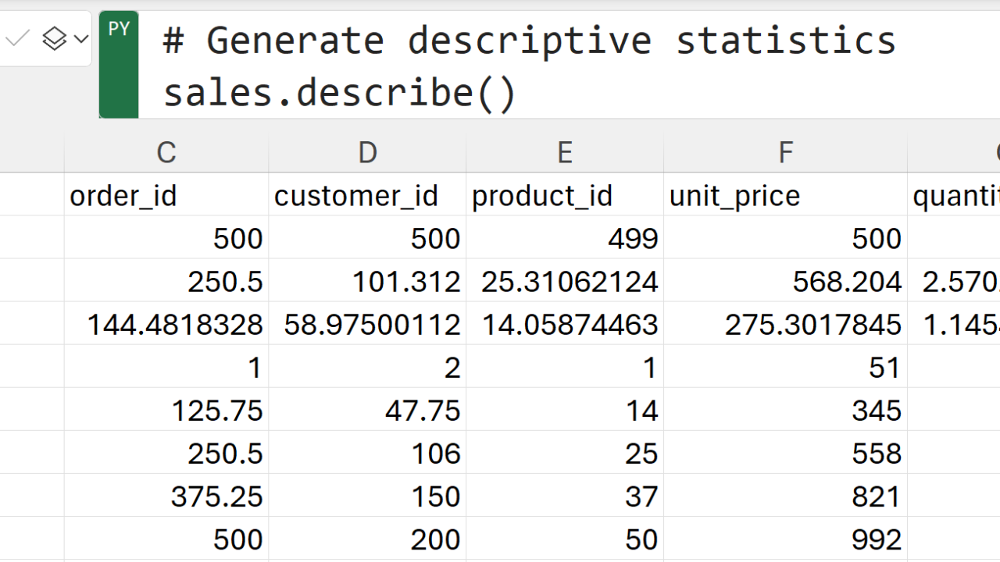
Task: Click the unit_price max value 992
Action: [x=785, y=539]
